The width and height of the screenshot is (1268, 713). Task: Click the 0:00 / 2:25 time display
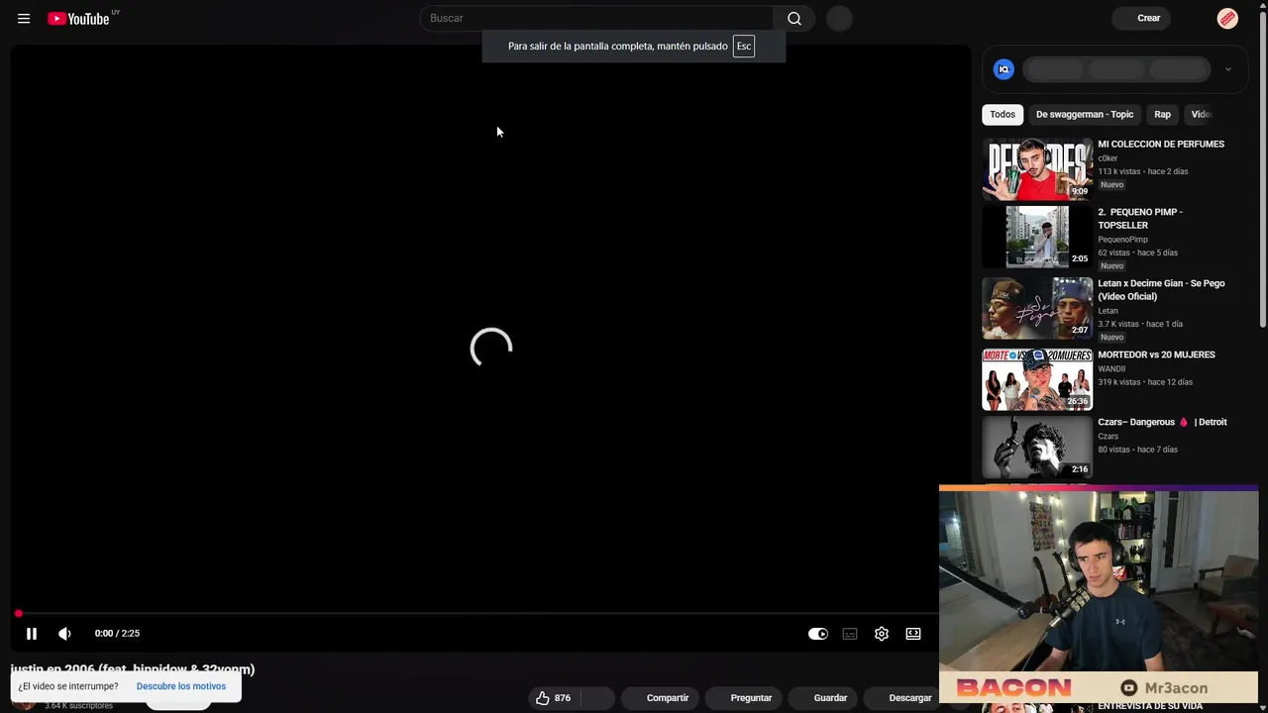pos(117,634)
